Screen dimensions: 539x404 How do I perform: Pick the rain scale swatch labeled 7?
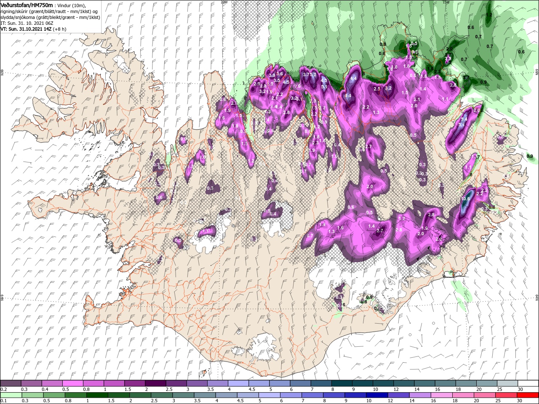click(312, 395)
